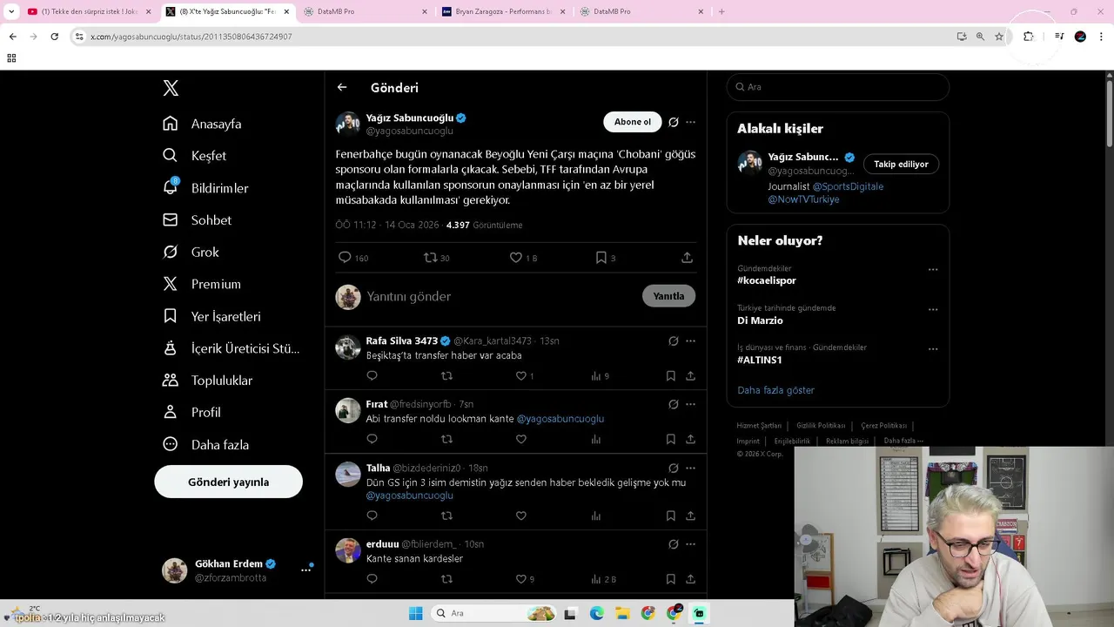This screenshot has width=1114, height=627.
Task: View analytics on erduuu's reply
Action: click(603, 579)
